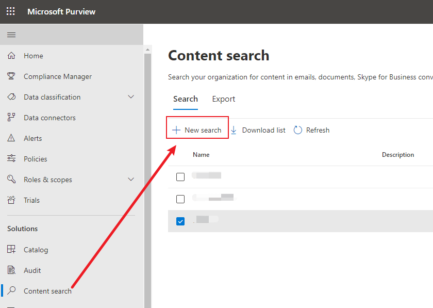Screen dimensions: 433x308
Task: Open the third selected search name
Action: (x=206, y=219)
